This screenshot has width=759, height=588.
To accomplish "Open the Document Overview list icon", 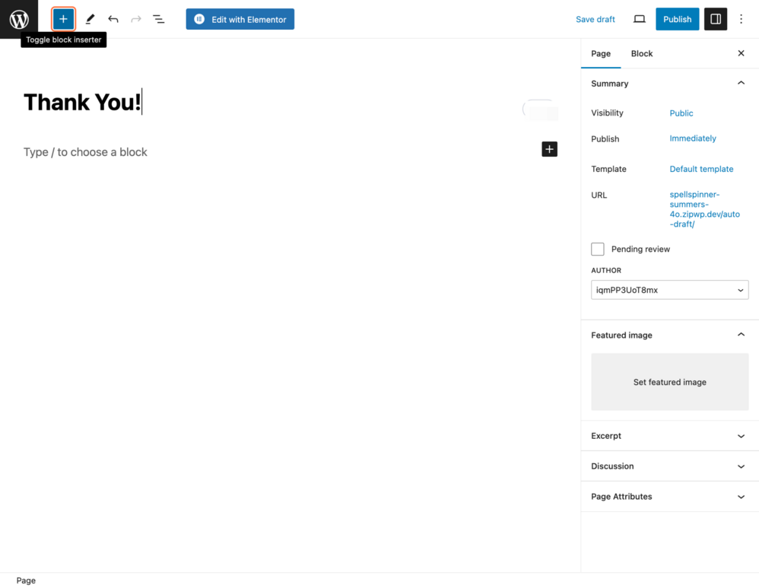I will (158, 18).
